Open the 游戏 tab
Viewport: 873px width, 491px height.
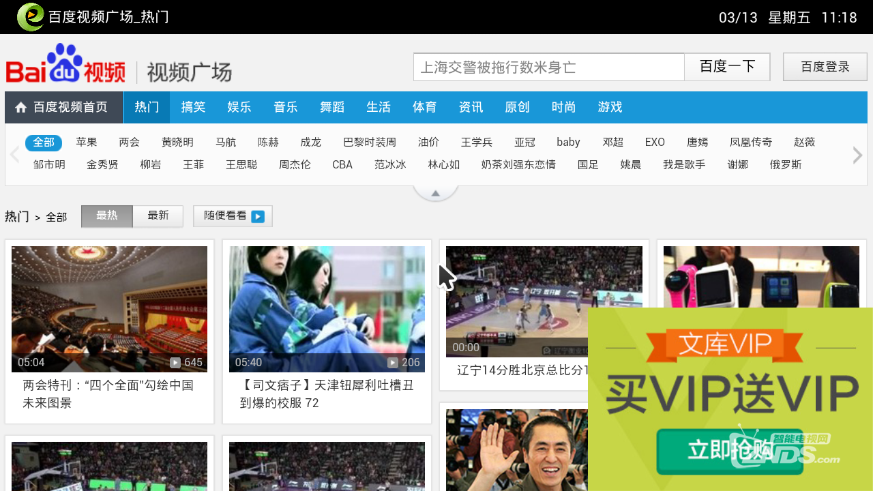610,107
